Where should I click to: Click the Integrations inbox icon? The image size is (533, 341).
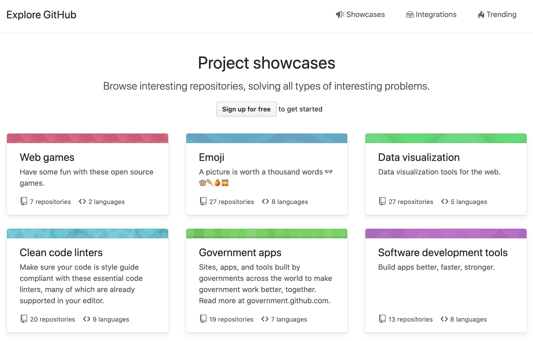tap(410, 15)
